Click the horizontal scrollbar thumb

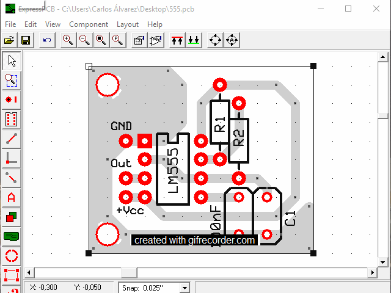[x=129, y=273]
